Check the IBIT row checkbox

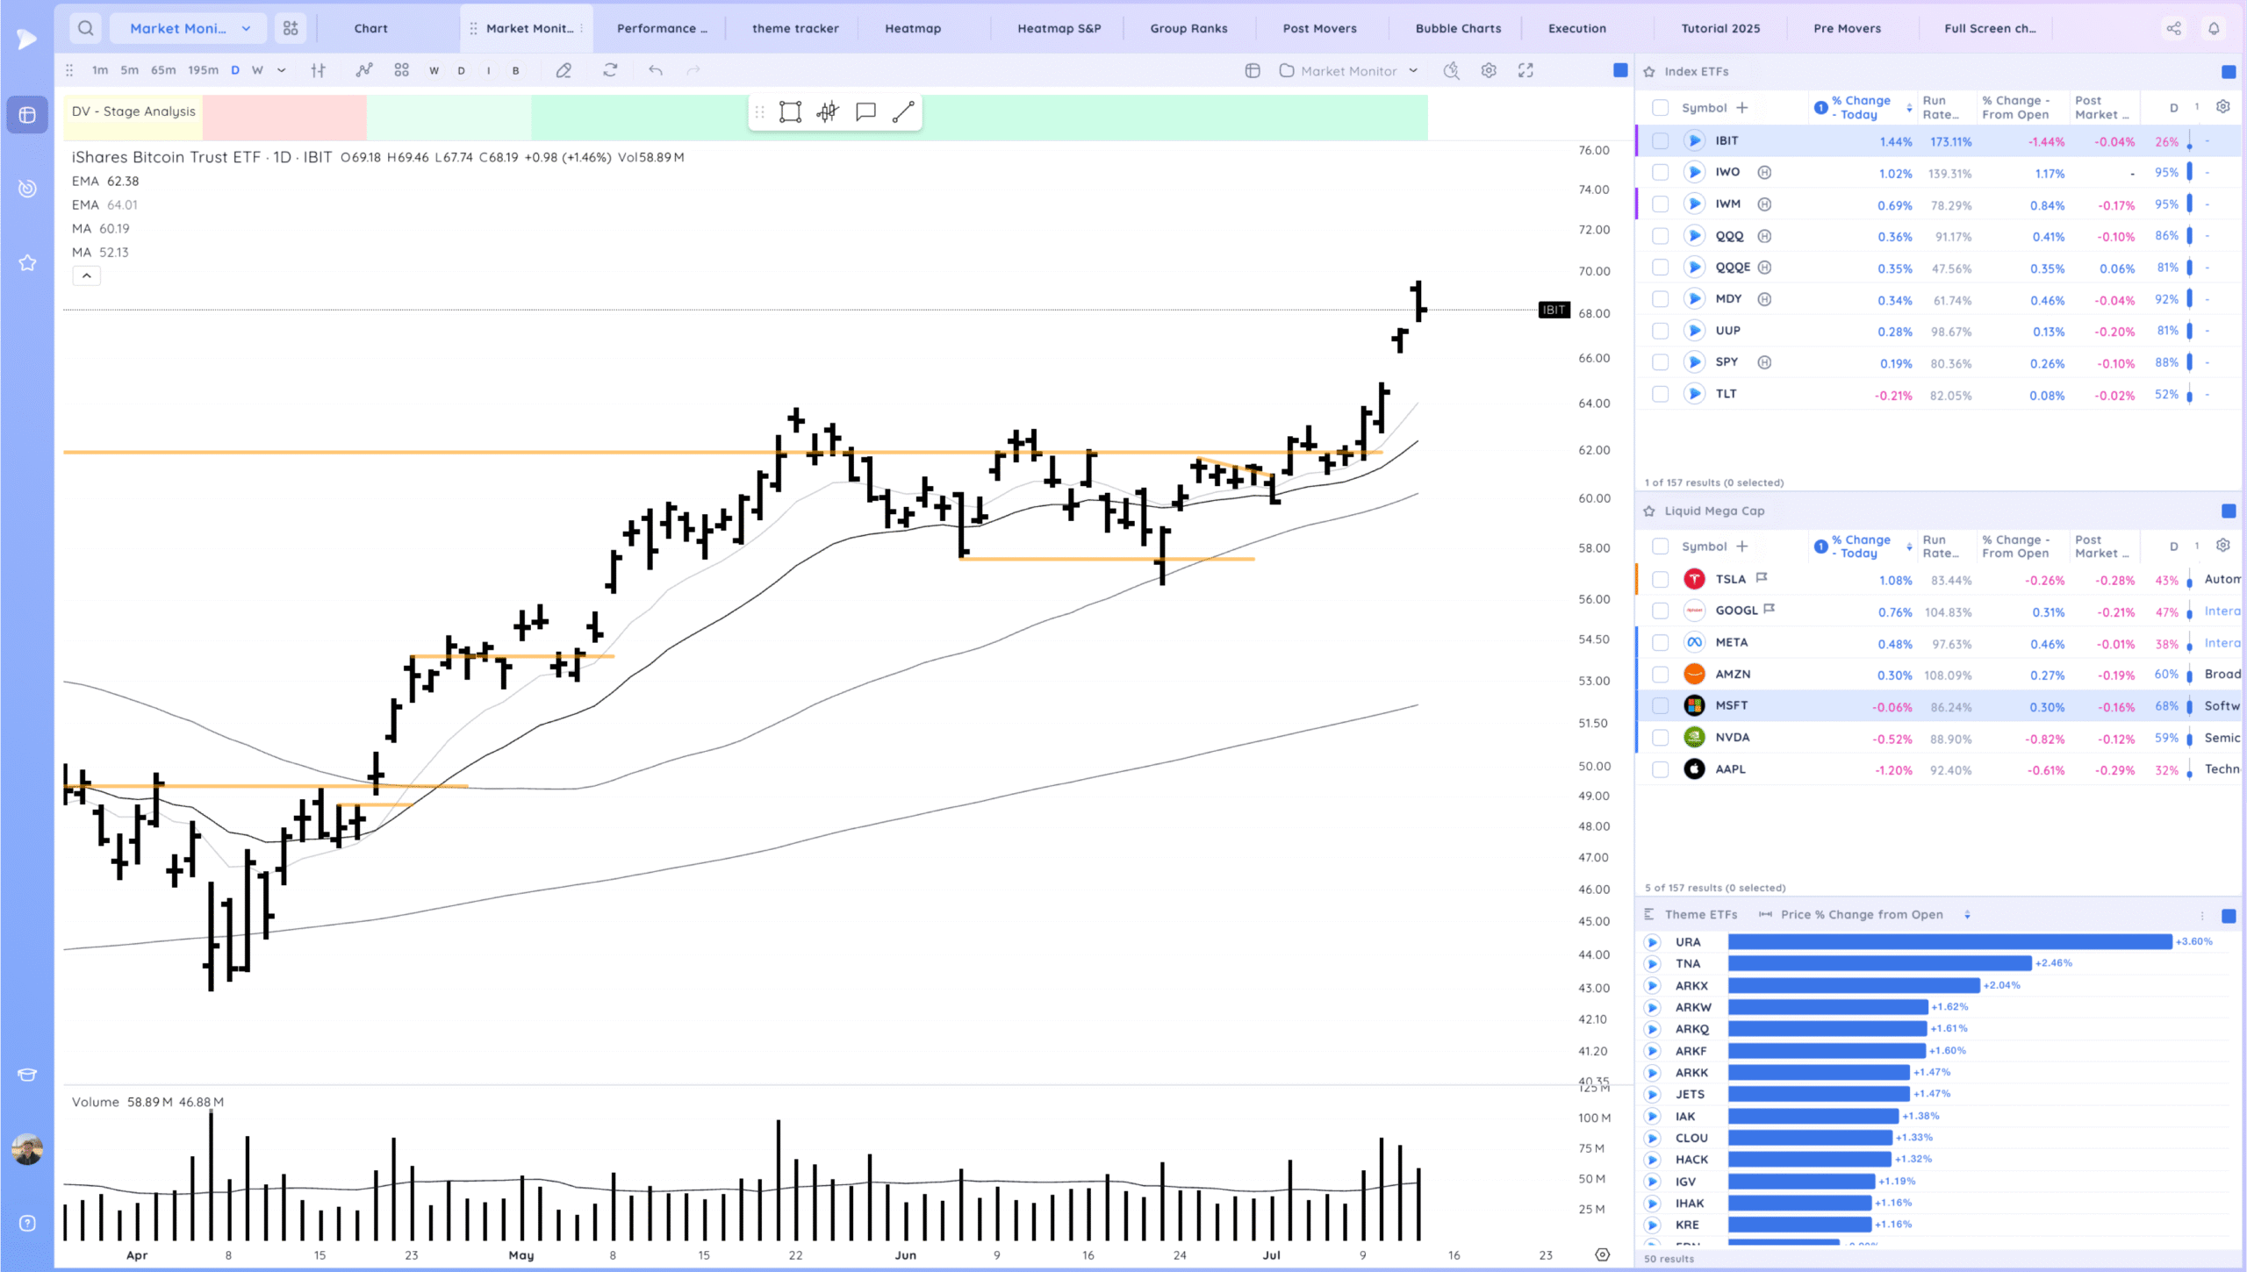tap(1660, 140)
